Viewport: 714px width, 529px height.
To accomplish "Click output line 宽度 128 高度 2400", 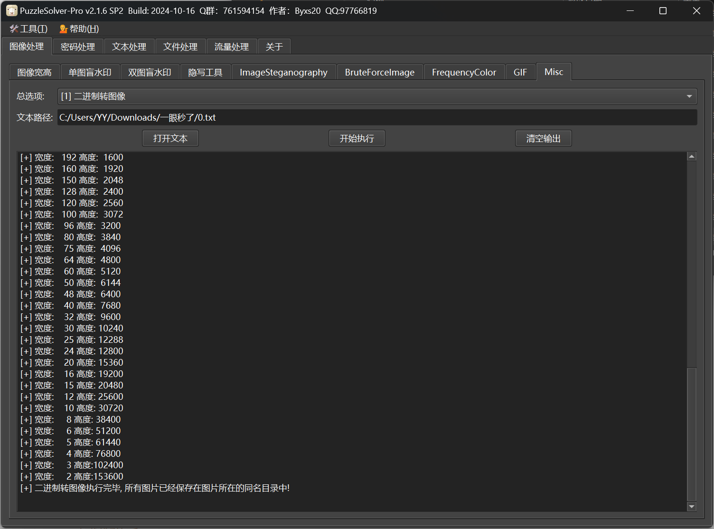I will point(72,191).
